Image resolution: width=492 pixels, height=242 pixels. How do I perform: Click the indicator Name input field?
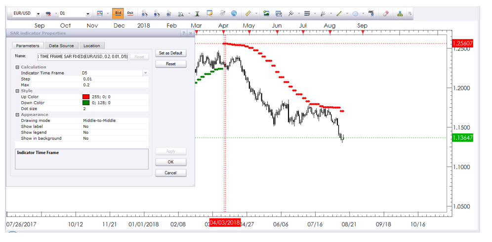(83, 57)
